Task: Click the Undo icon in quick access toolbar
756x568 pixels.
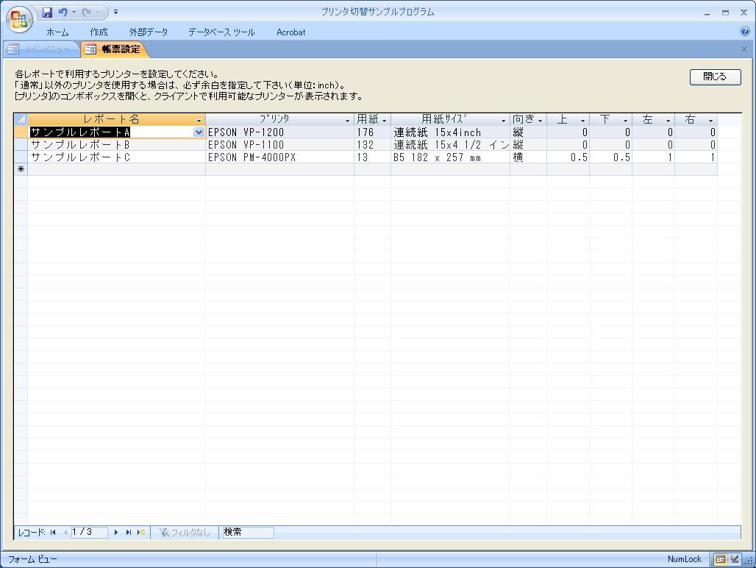Action: (x=63, y=13)
